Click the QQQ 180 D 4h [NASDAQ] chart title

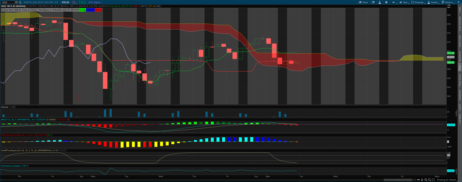(x=13, y=6)
